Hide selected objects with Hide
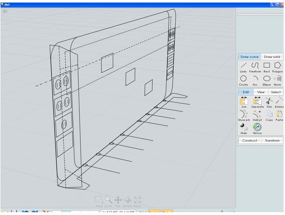 [x=244, y=129]
